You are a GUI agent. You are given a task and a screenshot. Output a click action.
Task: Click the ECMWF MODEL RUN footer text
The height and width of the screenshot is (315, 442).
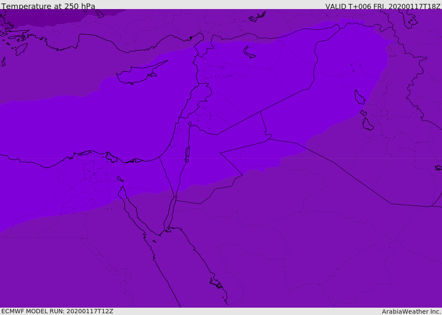point(57,311)
